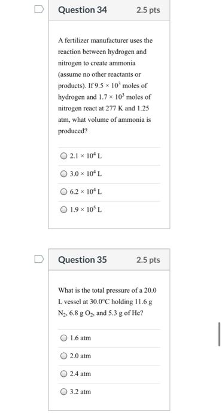Click the 2.5 pts label of Question 34
The height and width of the screenshot is (420, 222).
pyautogui.click(x=148, y=10)
